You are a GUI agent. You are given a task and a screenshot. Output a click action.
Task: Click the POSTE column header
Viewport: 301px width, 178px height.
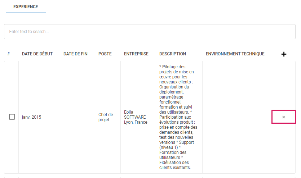[x=105, y=54]
